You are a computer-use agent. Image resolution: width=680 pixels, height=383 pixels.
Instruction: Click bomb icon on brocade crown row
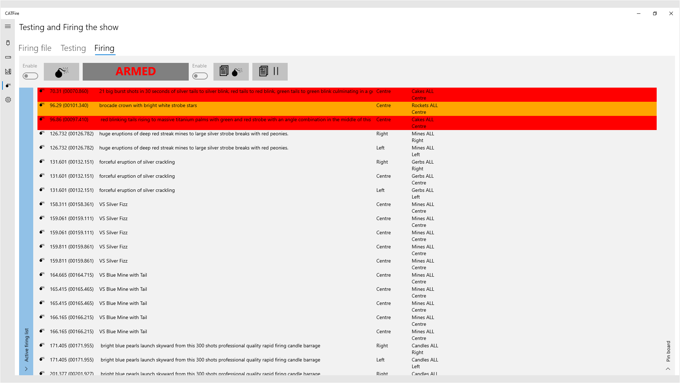(42, 105)
